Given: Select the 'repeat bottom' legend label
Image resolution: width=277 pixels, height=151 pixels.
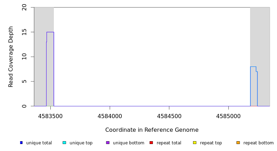Looking at the screenshot, I should 258,143.
